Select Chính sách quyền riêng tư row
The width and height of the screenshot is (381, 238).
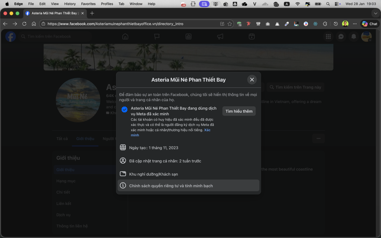click(188, 186)
